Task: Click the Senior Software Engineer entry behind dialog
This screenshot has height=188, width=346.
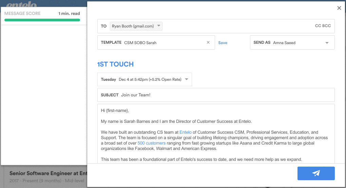Action: pos(48,173)
